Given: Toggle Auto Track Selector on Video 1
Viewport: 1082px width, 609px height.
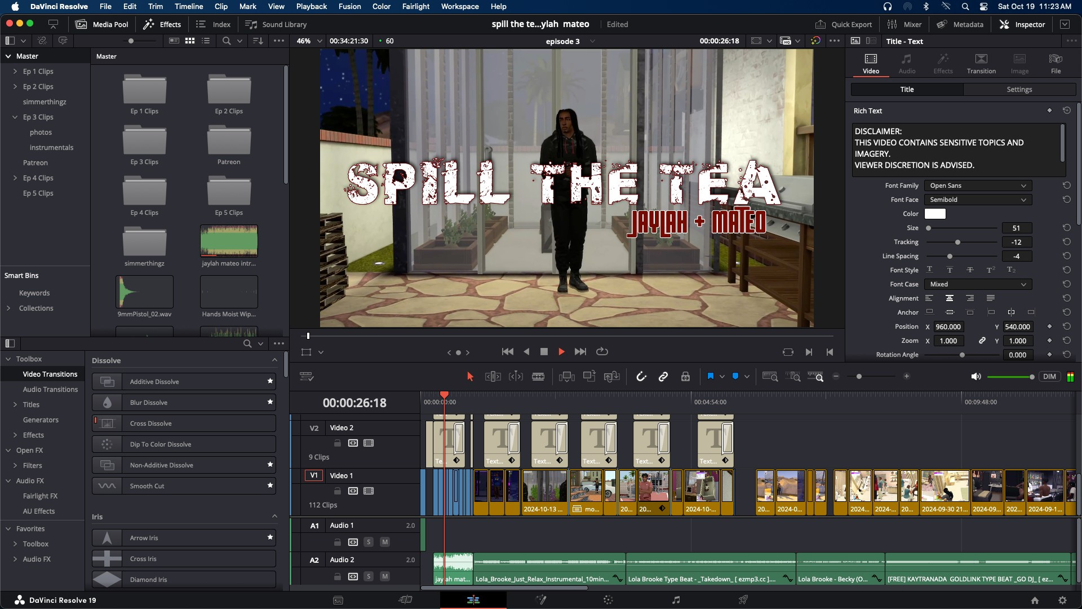Looking at the screenshot, I should (353, 491).
